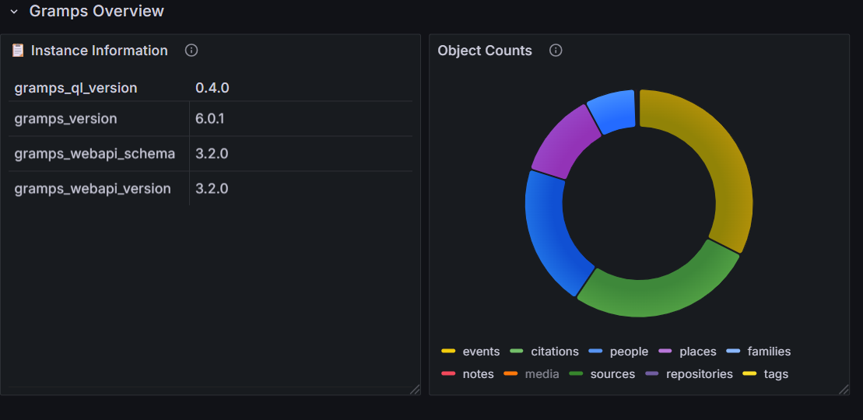Viewport: 863px width, 420px height.
Task: Click the tags legend color marker
Action: [749, 374]
